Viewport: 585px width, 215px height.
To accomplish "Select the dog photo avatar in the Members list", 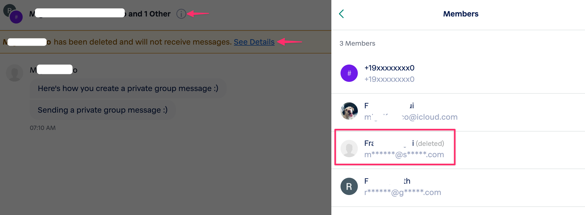I will tap(349, 111).
